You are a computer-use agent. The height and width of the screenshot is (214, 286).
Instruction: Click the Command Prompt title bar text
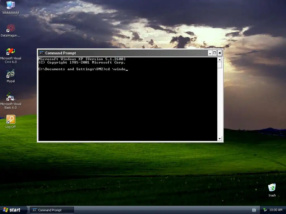61,53
